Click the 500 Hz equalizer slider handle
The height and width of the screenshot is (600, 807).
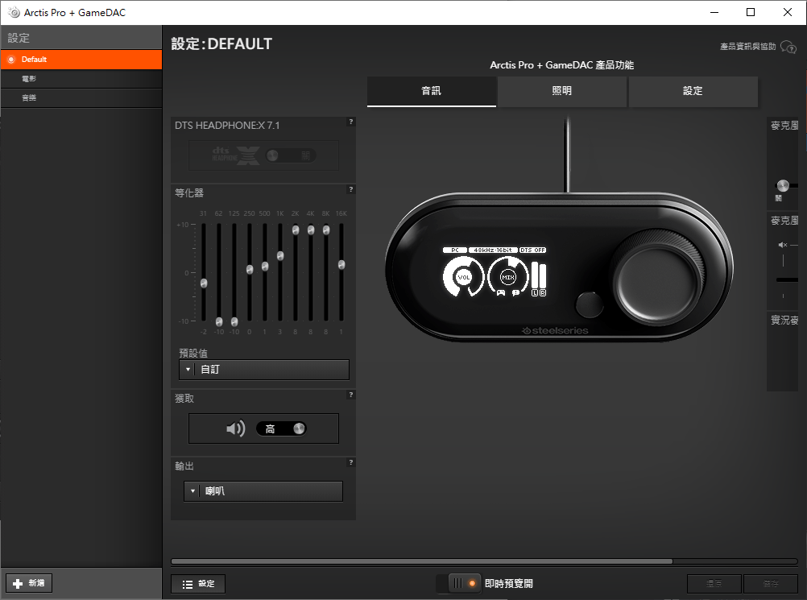pos(265,266)
